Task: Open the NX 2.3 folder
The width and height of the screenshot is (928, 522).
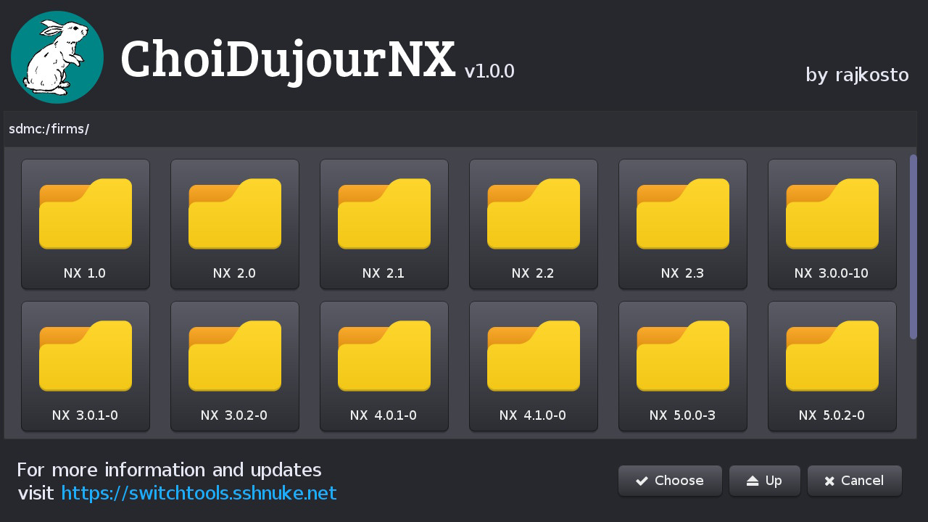Action: click(683, 224)
